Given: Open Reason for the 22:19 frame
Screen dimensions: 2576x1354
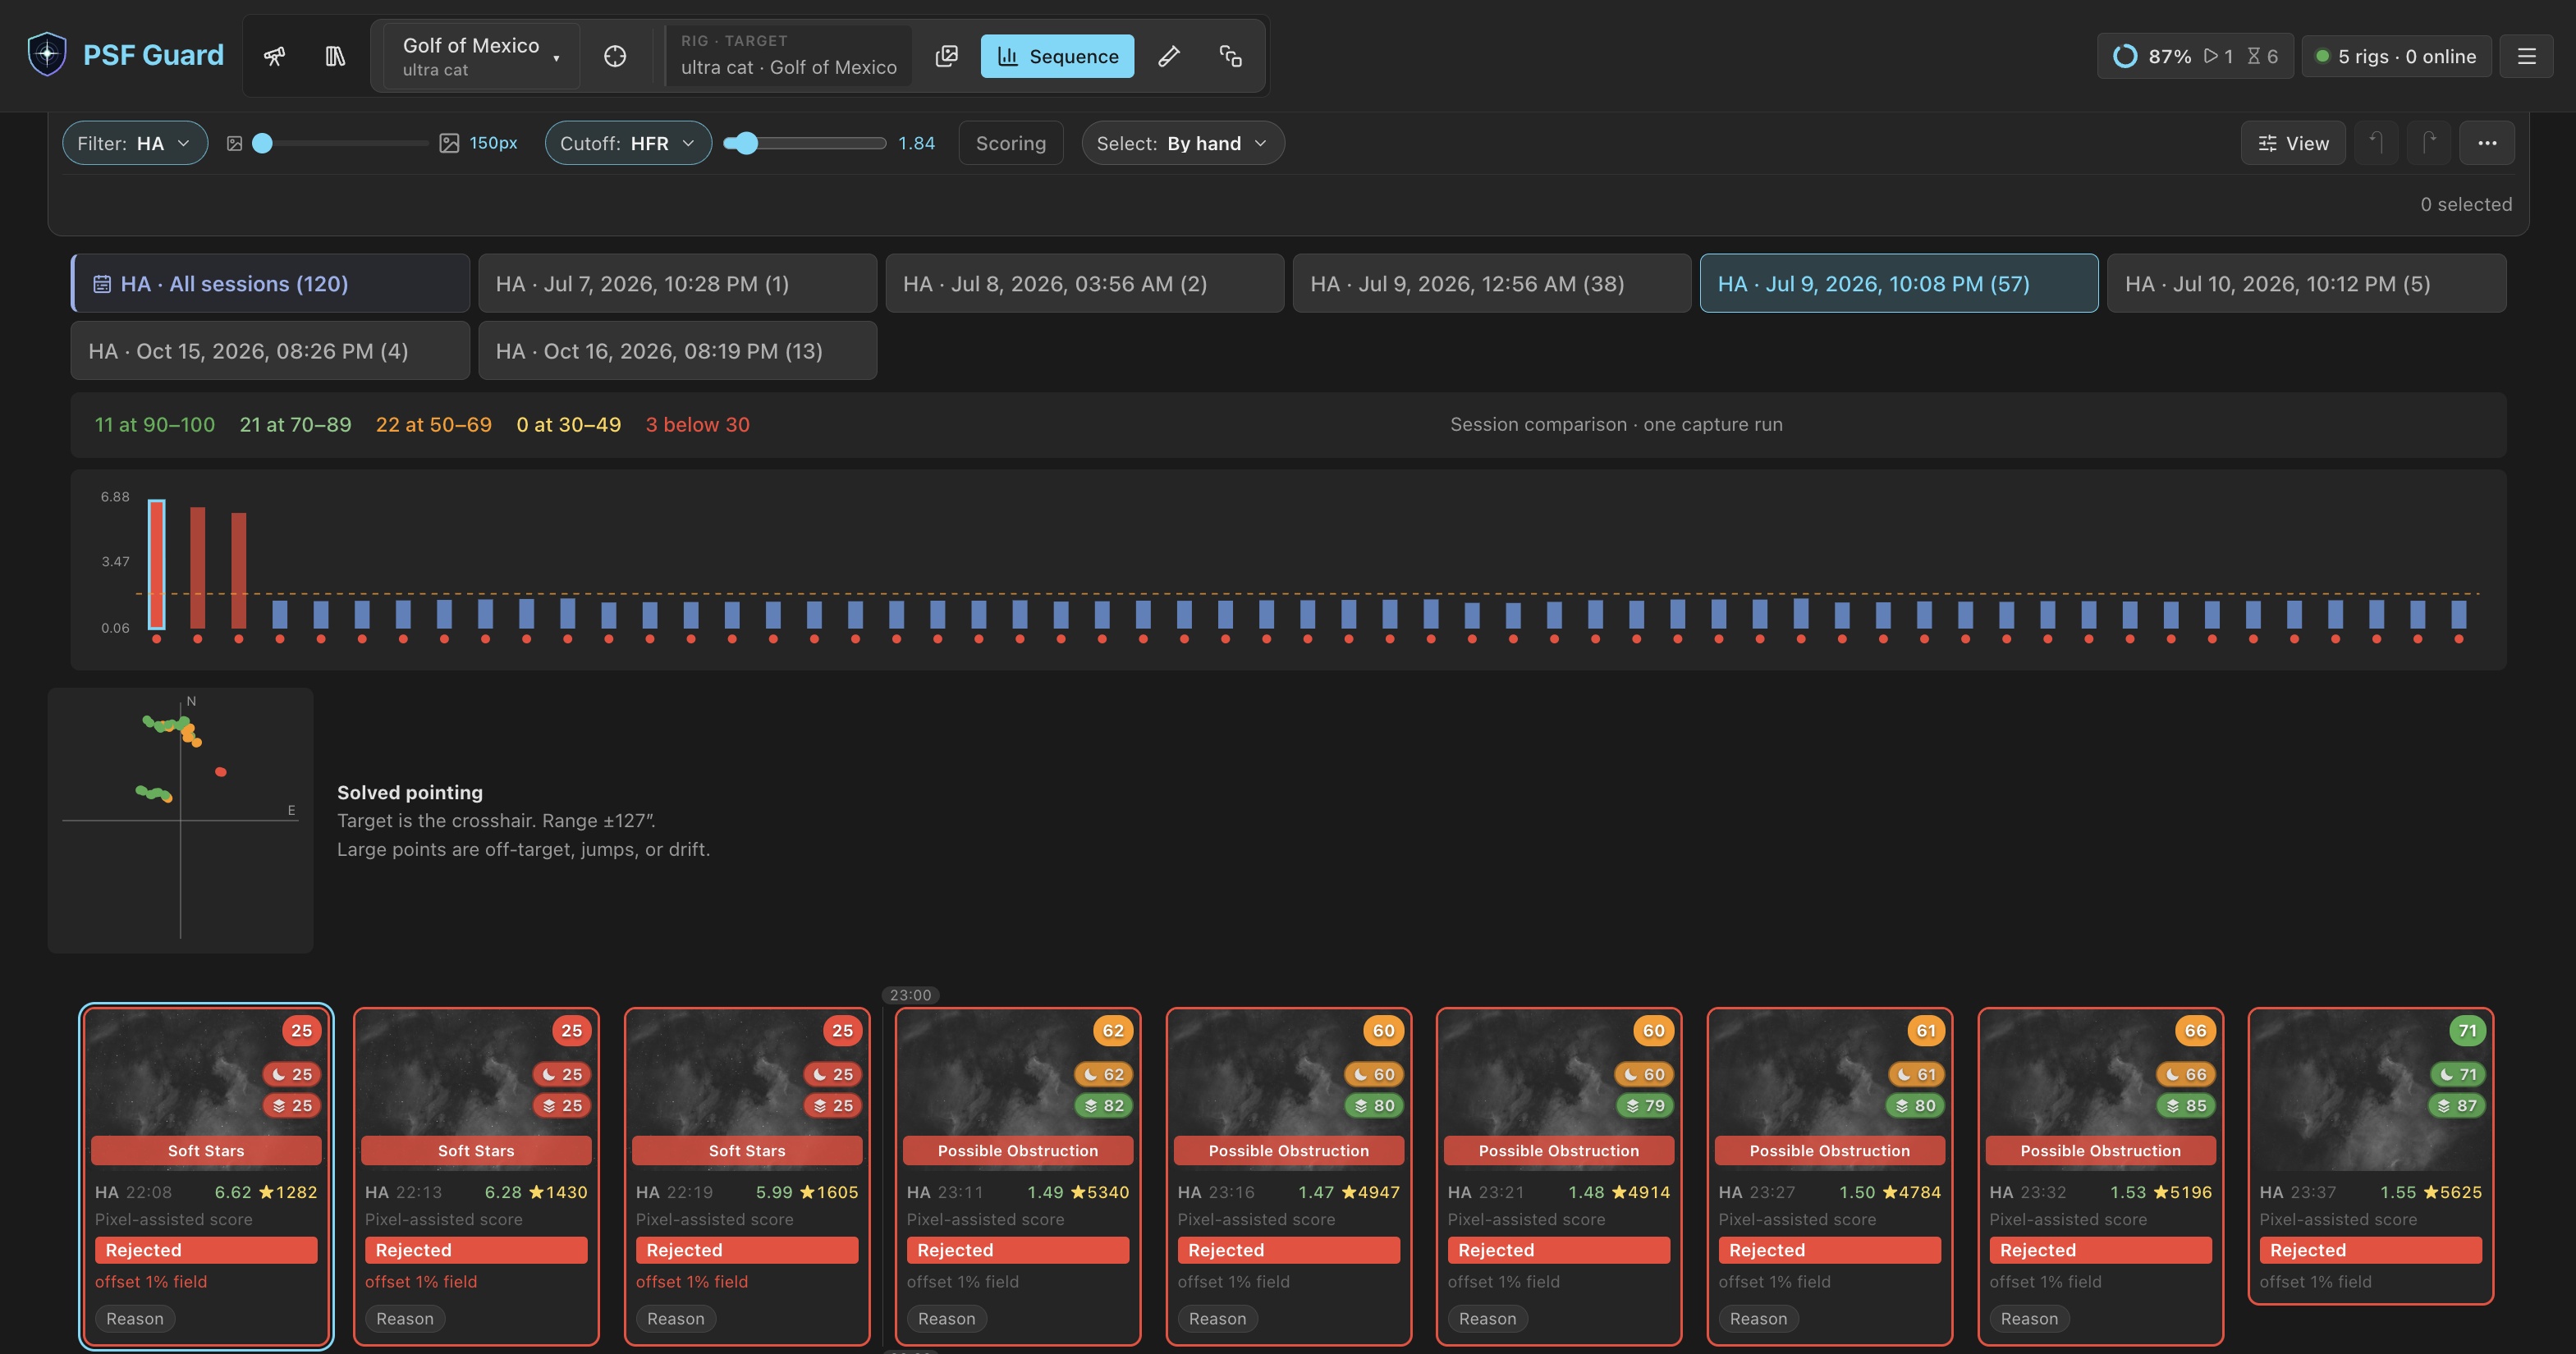Looking at the screenshot, I should pyautogui.click(x=676, y=1318).
